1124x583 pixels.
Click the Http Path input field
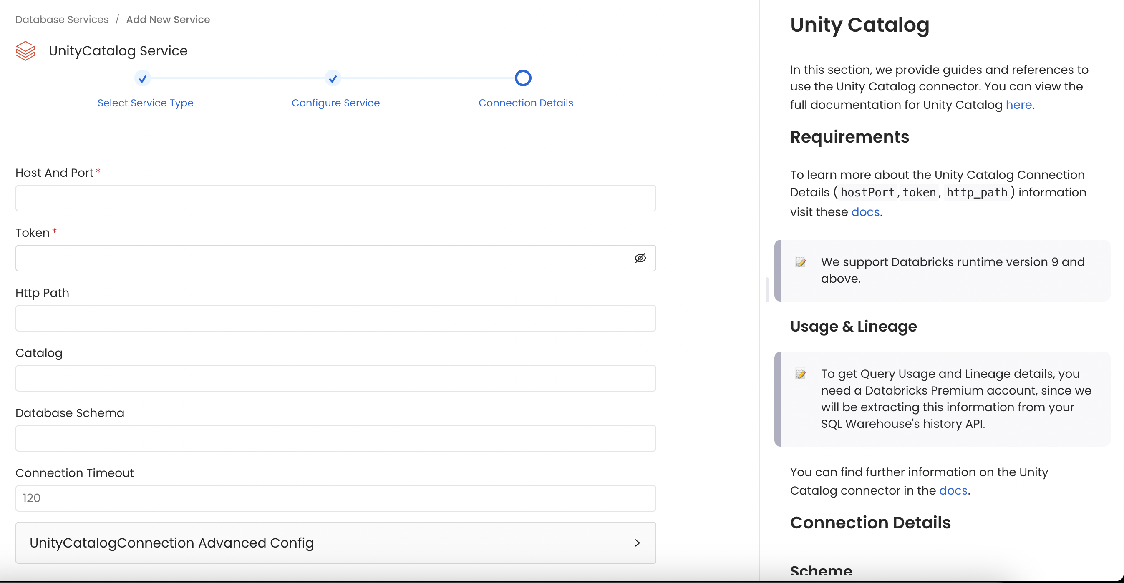click(x=335, y=318)
